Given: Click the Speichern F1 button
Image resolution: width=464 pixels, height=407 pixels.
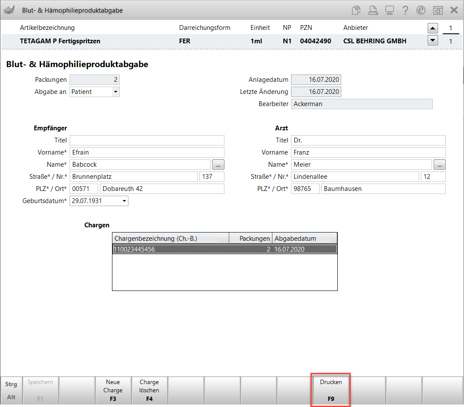Looking at the screenshot, I should tap(41, 391).
